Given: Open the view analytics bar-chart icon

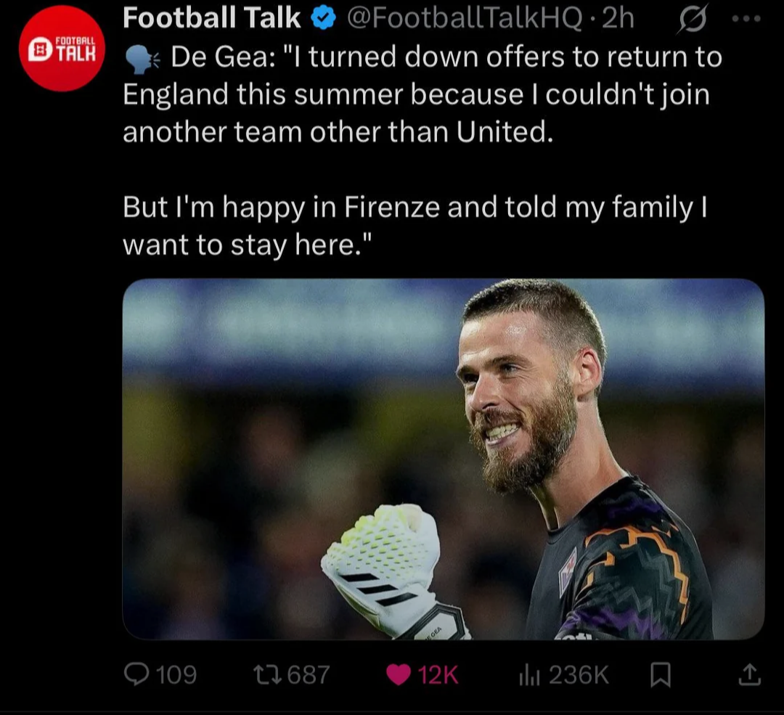Looking at the screenshot, I should point(529,675).
